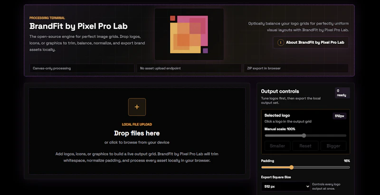Open About BrandFit by Pixel Pro Lab
Screen dimensions: 380x195
(311, 42)
